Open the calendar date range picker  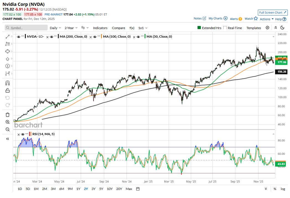(138, 189)
